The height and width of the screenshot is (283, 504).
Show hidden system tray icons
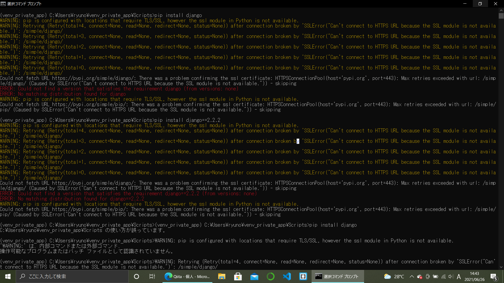[x=412, y=276]
